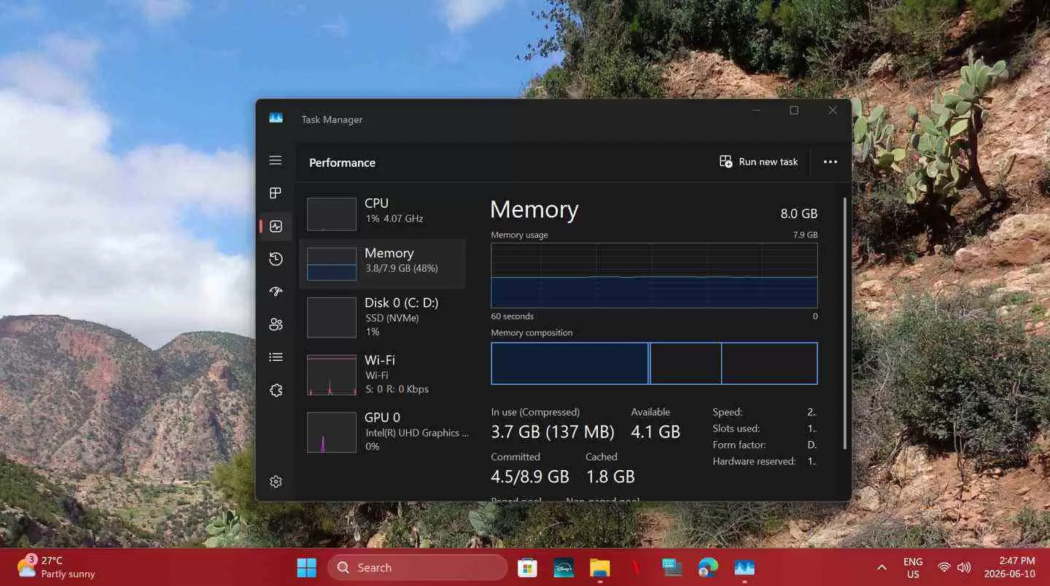
Task: Open the hamburger navigation menu
Action: 275,160
